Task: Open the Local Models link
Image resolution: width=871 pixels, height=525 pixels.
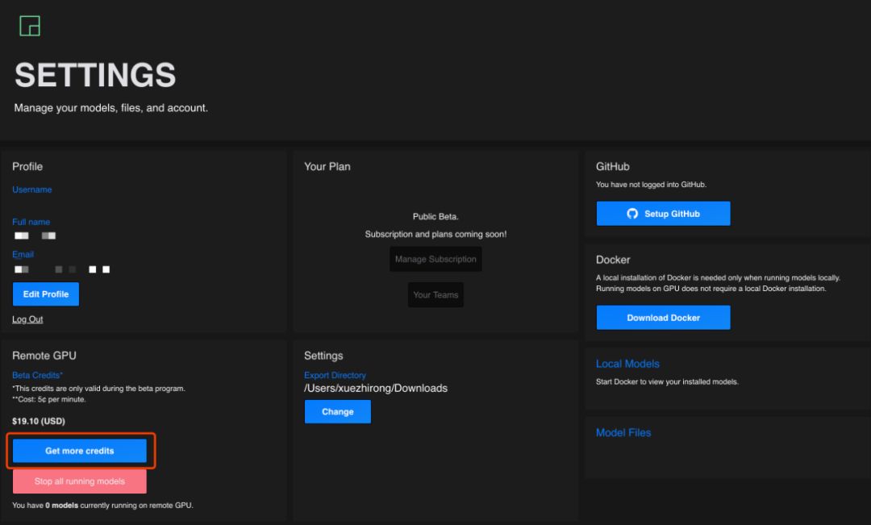Action: 627,364
